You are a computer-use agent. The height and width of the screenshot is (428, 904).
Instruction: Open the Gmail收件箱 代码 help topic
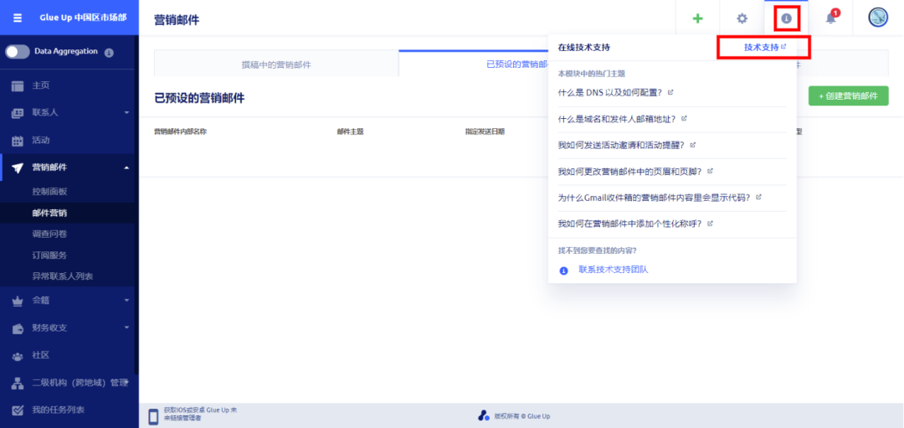(x=655, y=198)
